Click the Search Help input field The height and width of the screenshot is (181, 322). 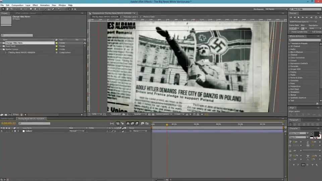tap(305, 9)
